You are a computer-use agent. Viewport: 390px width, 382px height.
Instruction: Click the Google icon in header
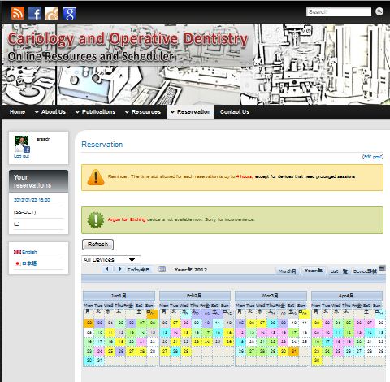[x=69, y=13]
